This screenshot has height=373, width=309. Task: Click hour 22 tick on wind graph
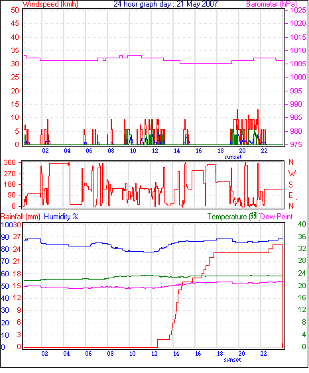(265, 151)
